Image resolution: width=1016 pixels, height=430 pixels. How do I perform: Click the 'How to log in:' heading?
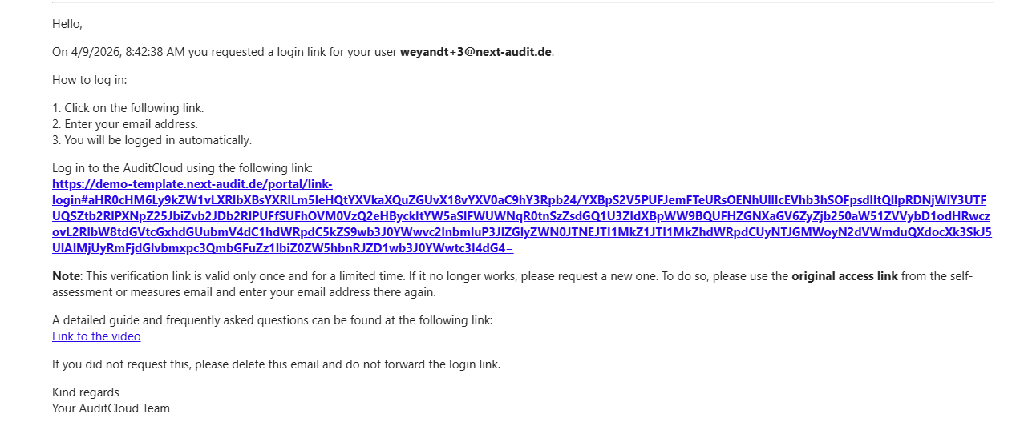90,80
